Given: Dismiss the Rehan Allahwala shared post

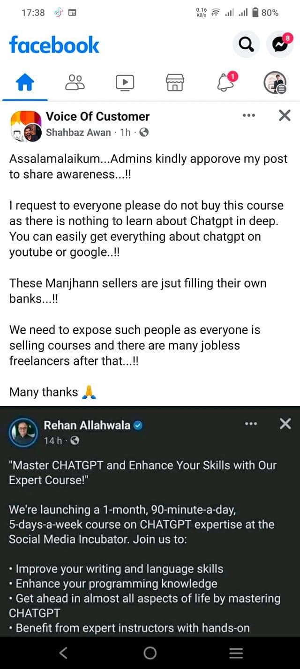Looking at the screenshot, I should pos(285,424).
